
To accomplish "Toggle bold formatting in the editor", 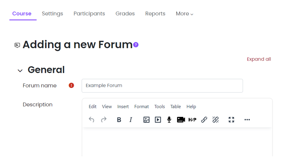I will (x=119, y=120).
